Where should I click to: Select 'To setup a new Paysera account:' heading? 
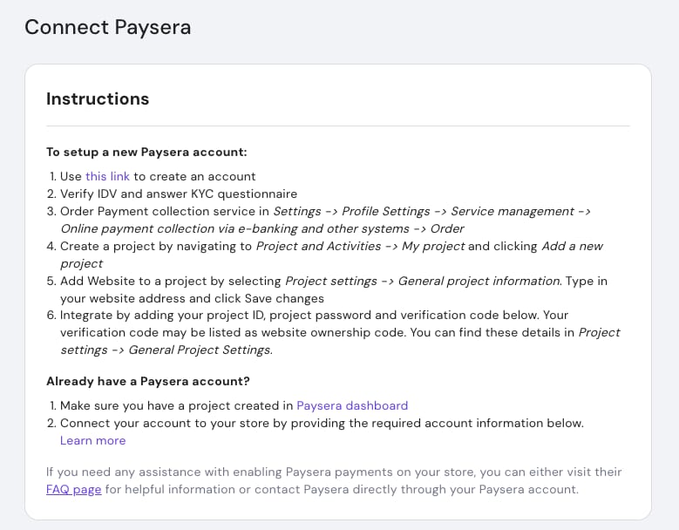pyautogui.click(x=146, y=152)
